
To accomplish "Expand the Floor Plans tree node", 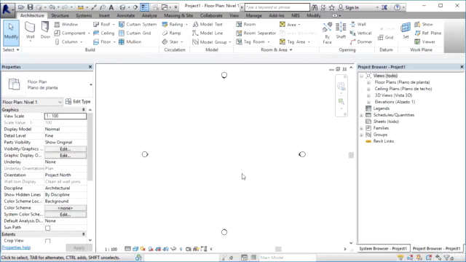I will (x=368, y=82).
